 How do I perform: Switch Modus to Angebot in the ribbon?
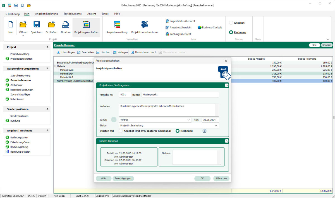point(231,23)
